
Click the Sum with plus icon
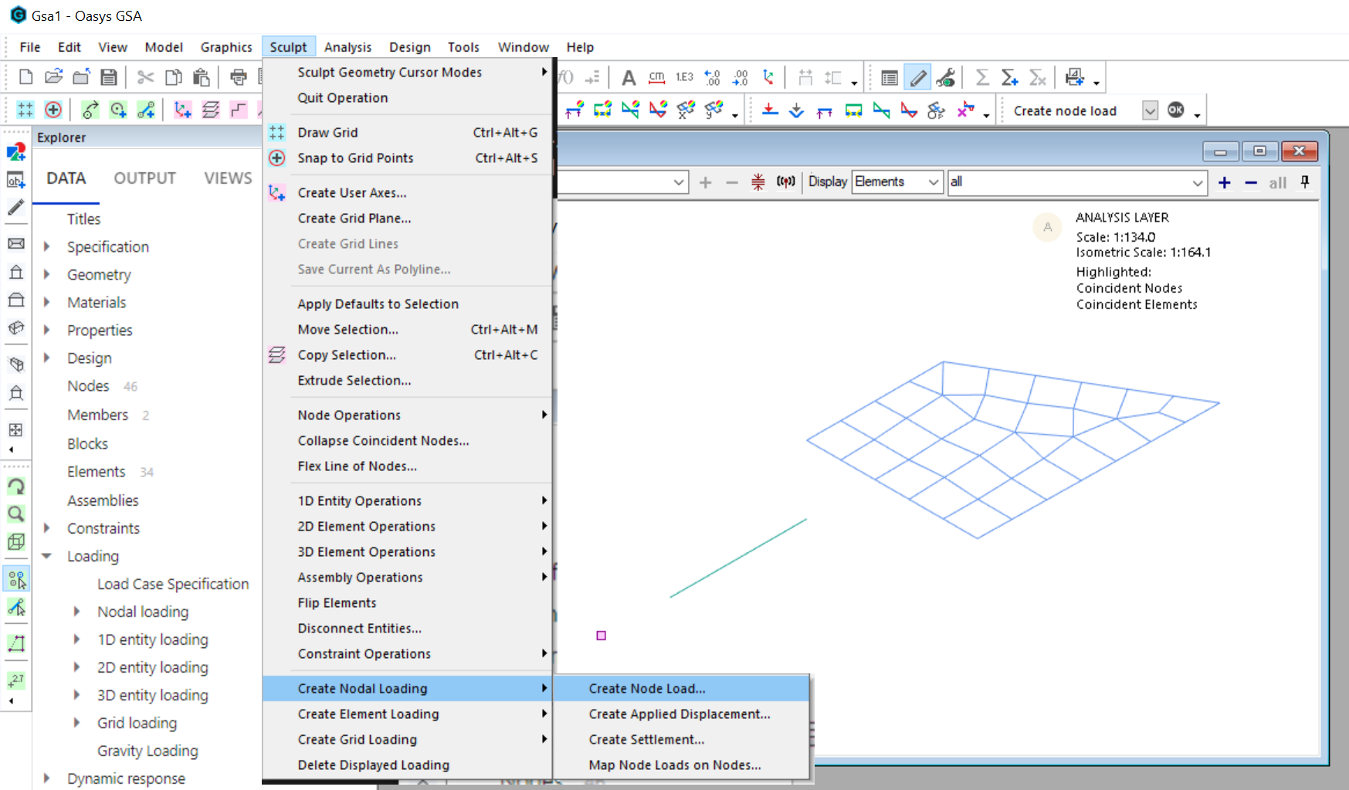(1009, 77)
